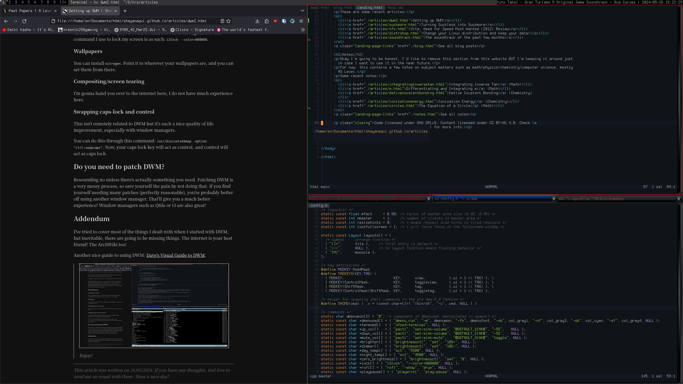Select the dwm2.html buffer tab in Helix
Screen dimensions: 683x384
320,8
